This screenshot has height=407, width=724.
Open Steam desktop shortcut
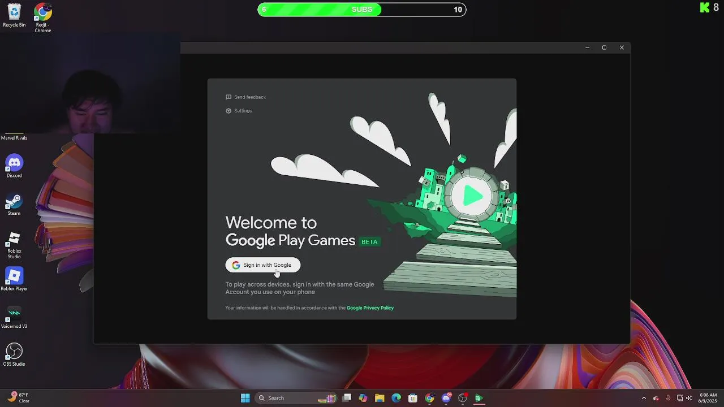14,204
